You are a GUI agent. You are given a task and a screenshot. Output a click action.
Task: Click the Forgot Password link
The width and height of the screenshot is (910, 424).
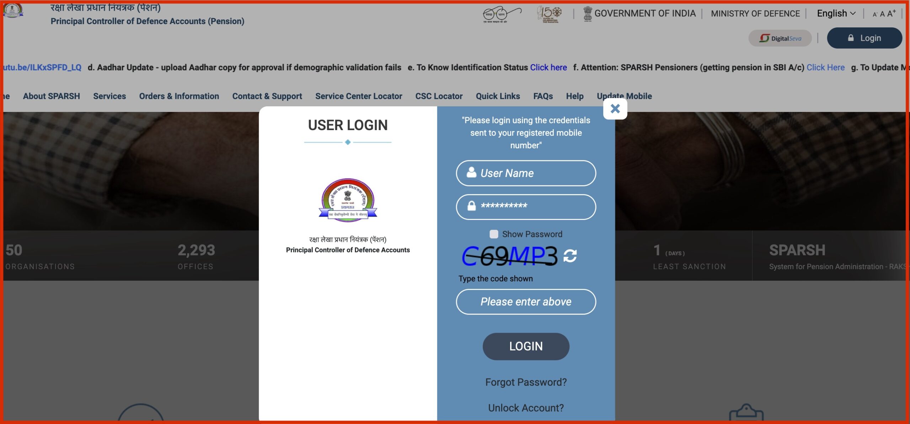tap(525, 382)
